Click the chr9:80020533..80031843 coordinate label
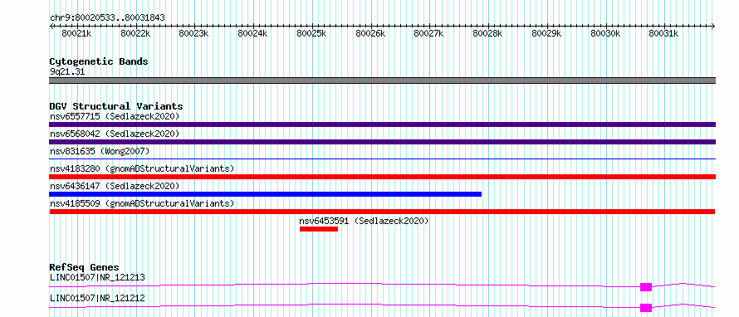Screen dimensions: 739x317 (x=107, y=18)
